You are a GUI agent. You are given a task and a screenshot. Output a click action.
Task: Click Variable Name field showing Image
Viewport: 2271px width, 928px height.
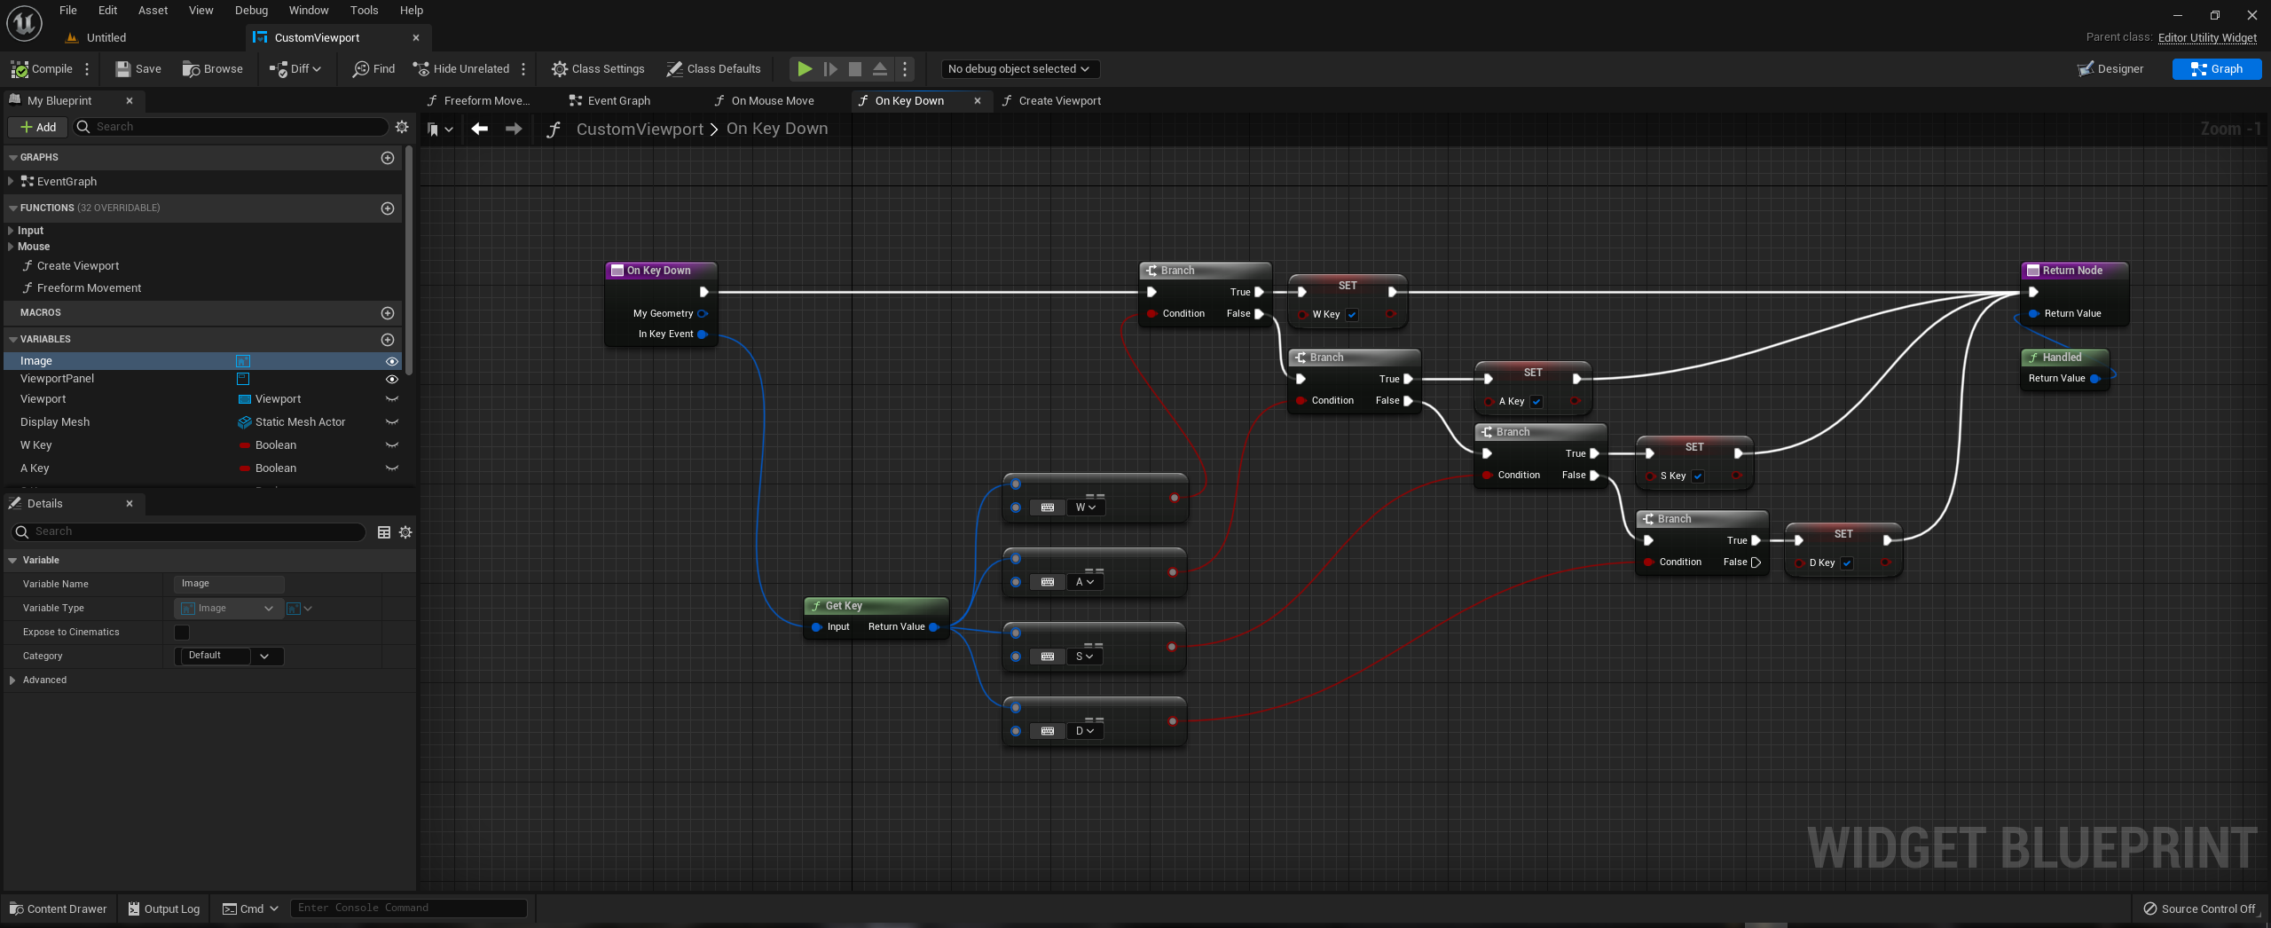click(x=229, y=584)
